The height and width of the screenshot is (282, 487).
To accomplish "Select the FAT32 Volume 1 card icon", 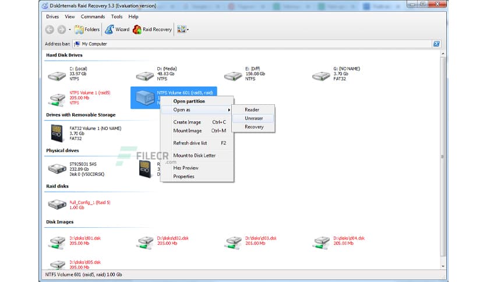I will coord(57,133).
